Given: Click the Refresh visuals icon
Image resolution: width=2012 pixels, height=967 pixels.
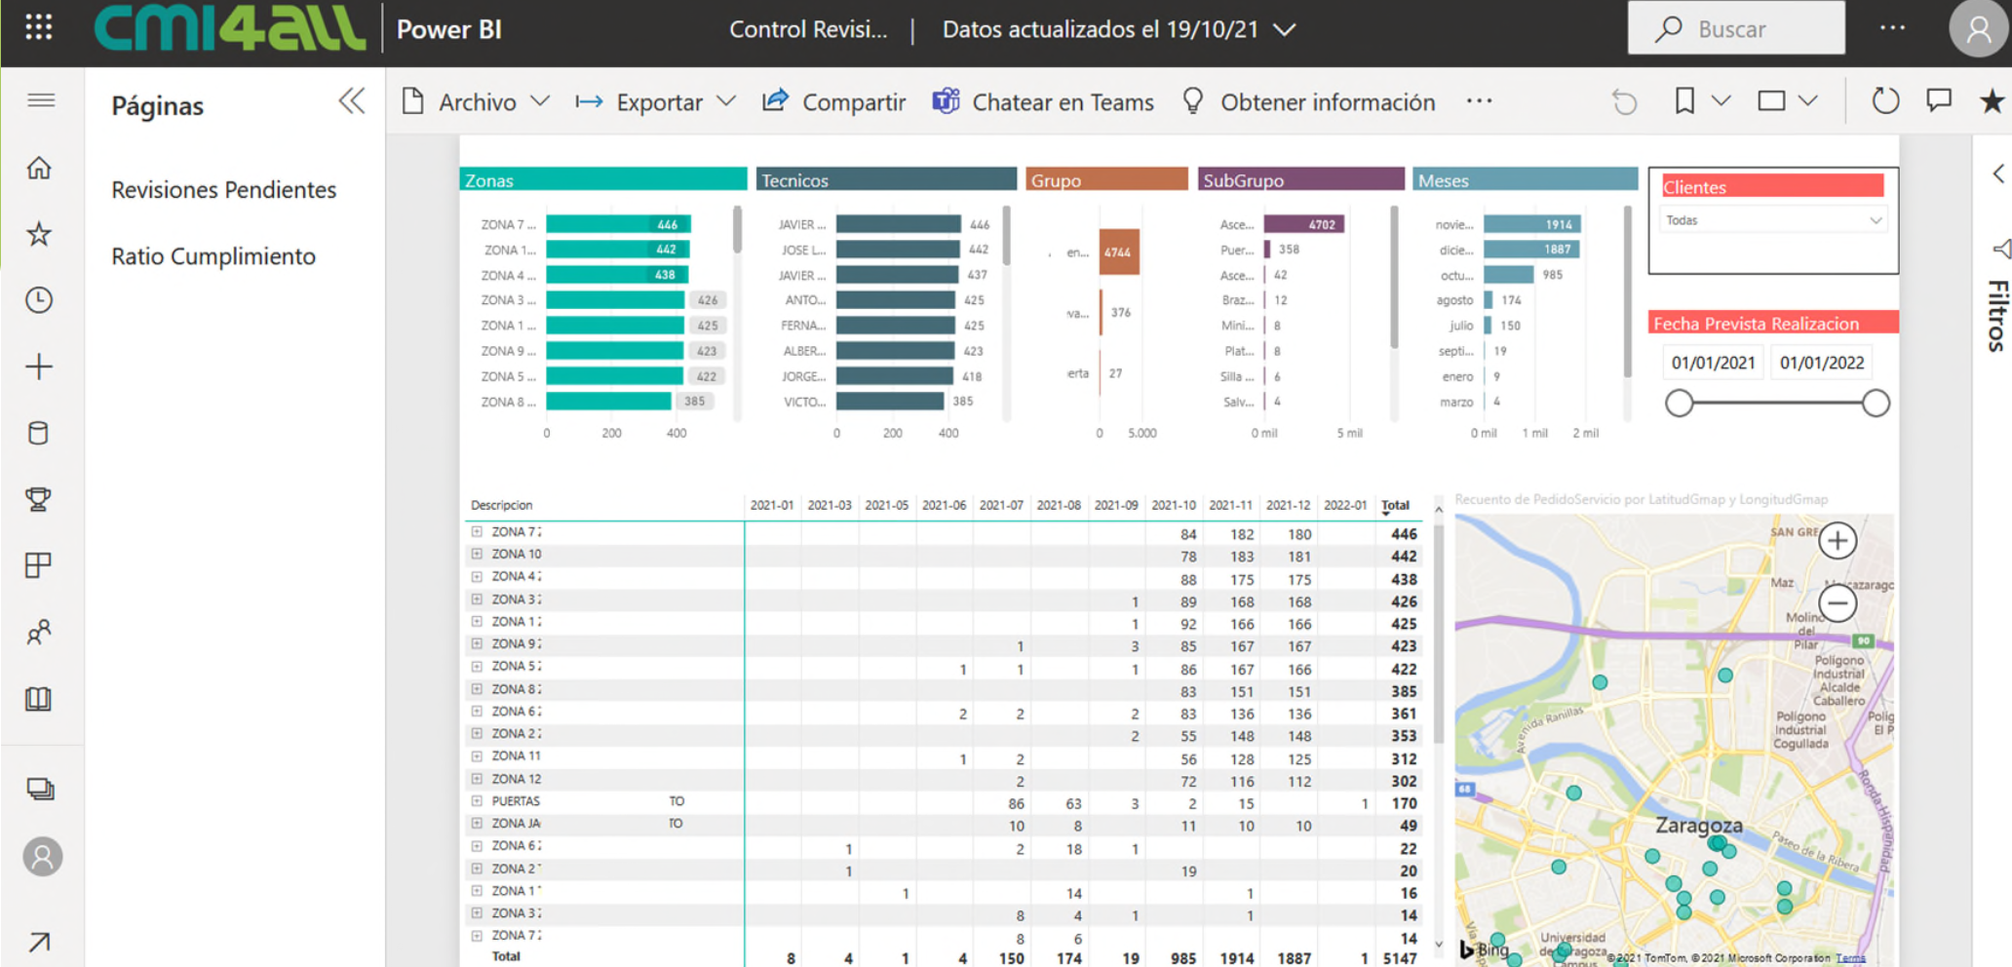Looking at the screenshot, I should (1885, 101).
